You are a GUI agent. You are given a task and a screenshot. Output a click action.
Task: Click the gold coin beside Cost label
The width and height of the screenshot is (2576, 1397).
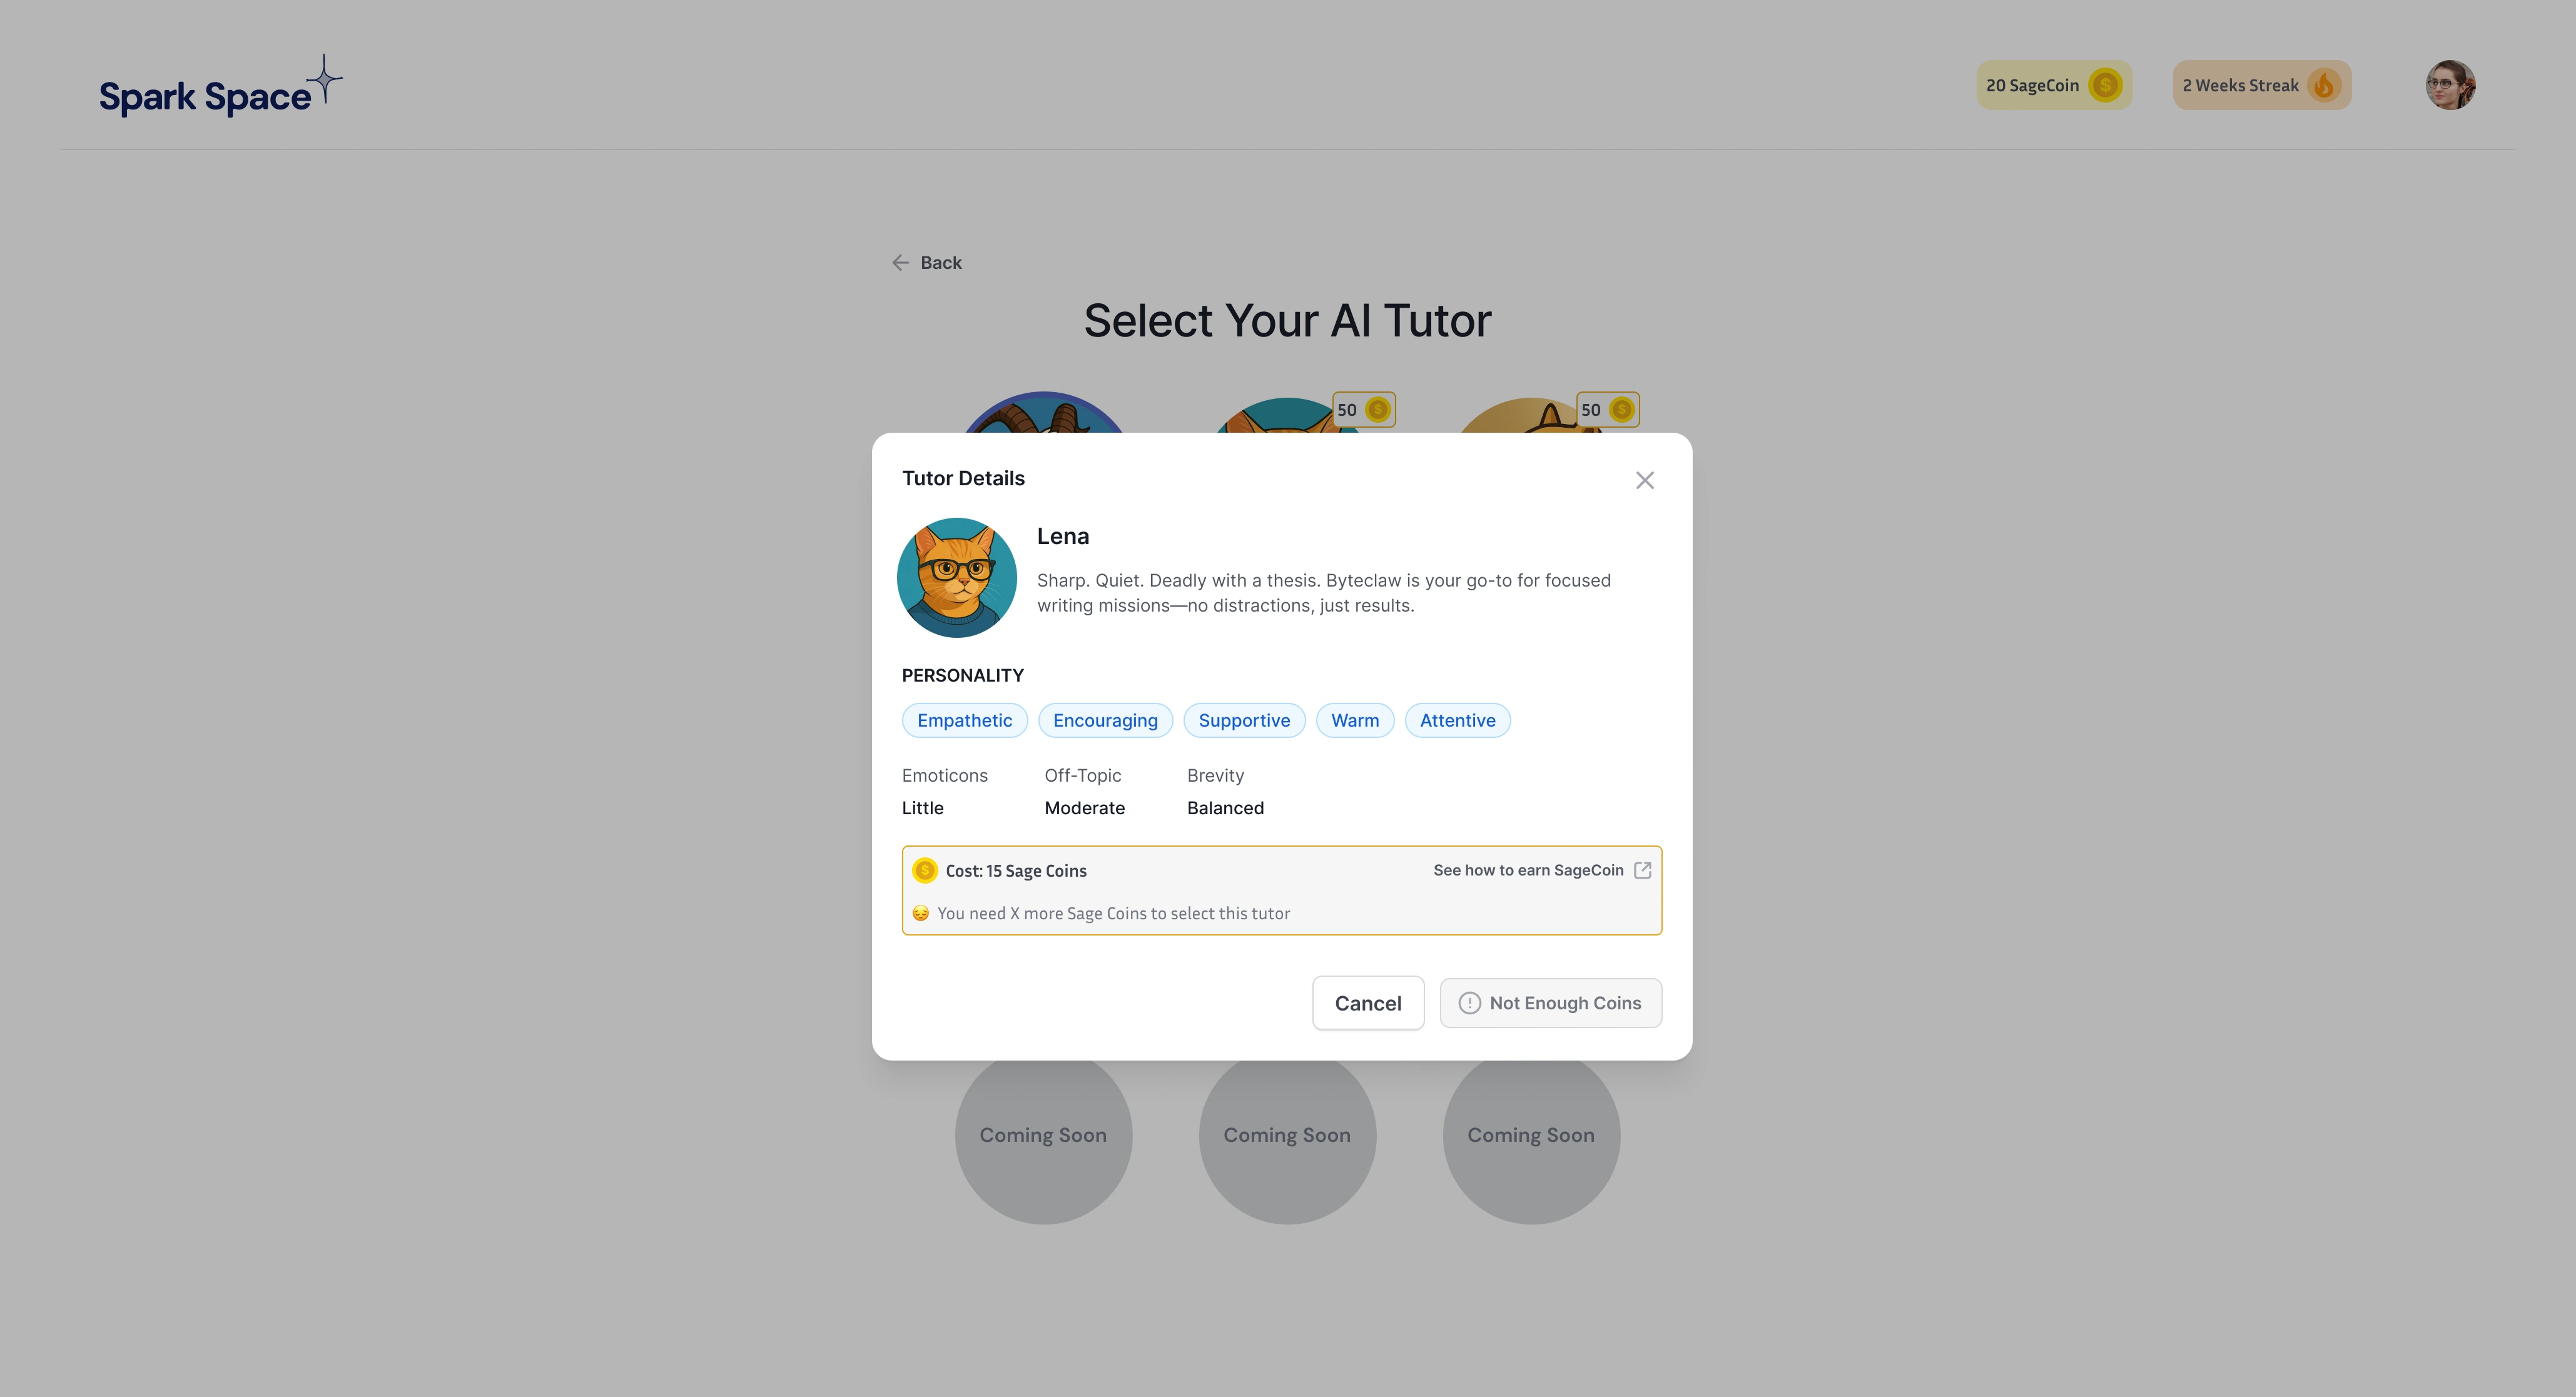925,870
